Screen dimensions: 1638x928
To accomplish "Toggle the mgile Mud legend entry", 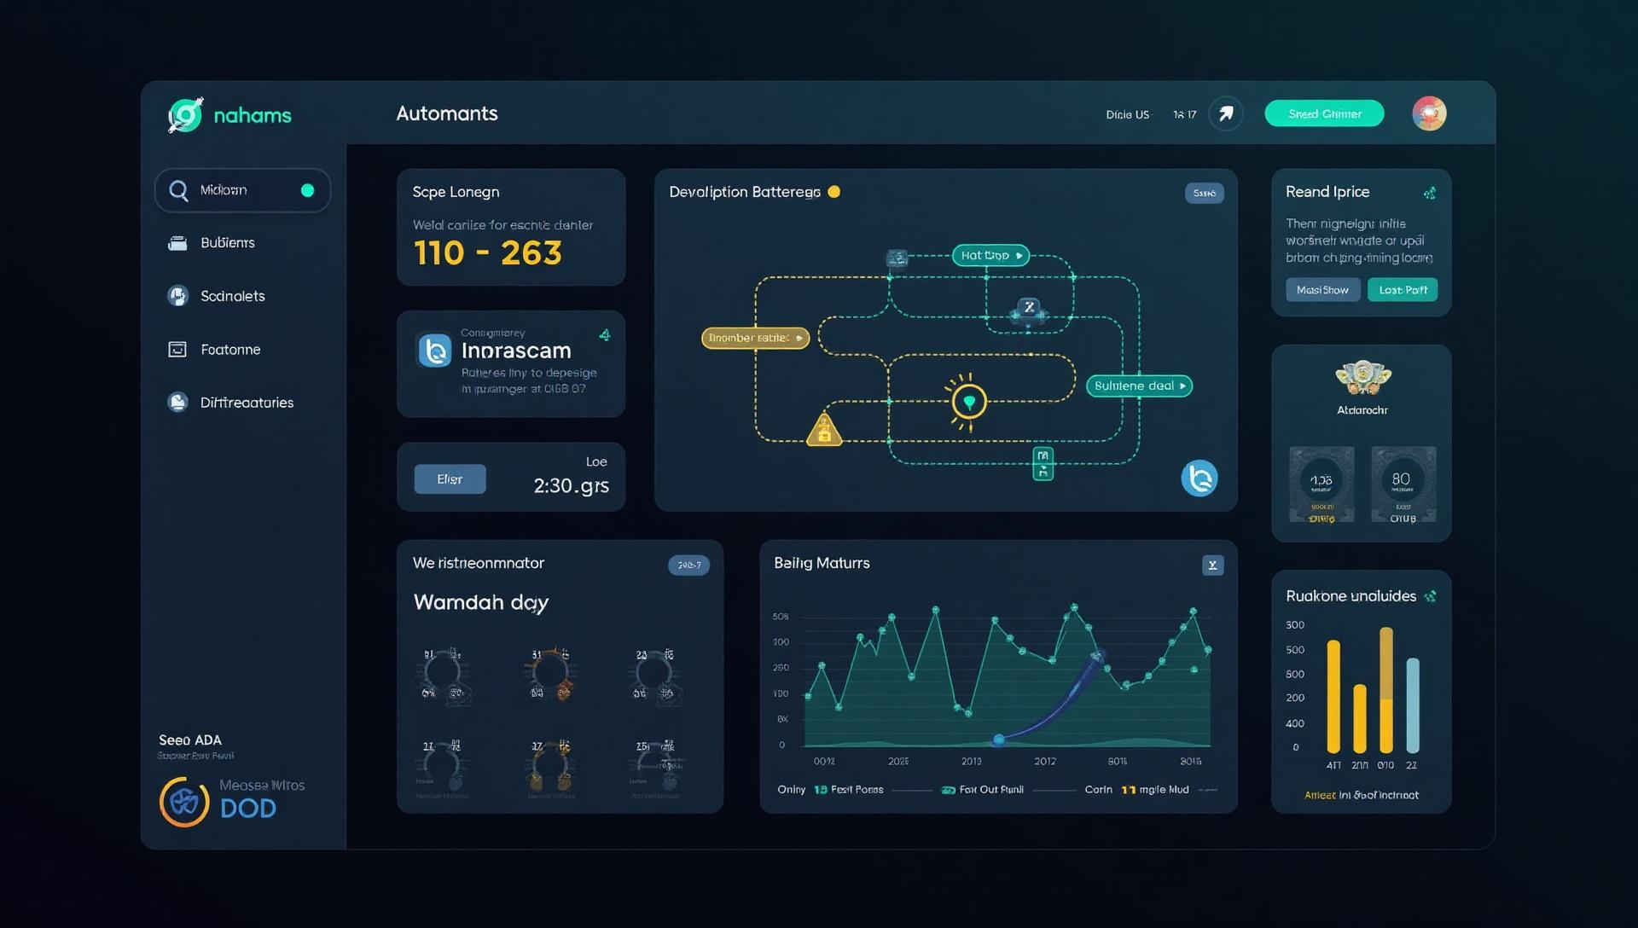I will (1155, 790).
